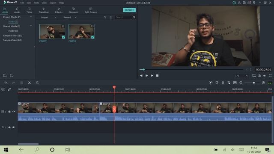
Task: Open the Help menu
Action: (61, 3)
